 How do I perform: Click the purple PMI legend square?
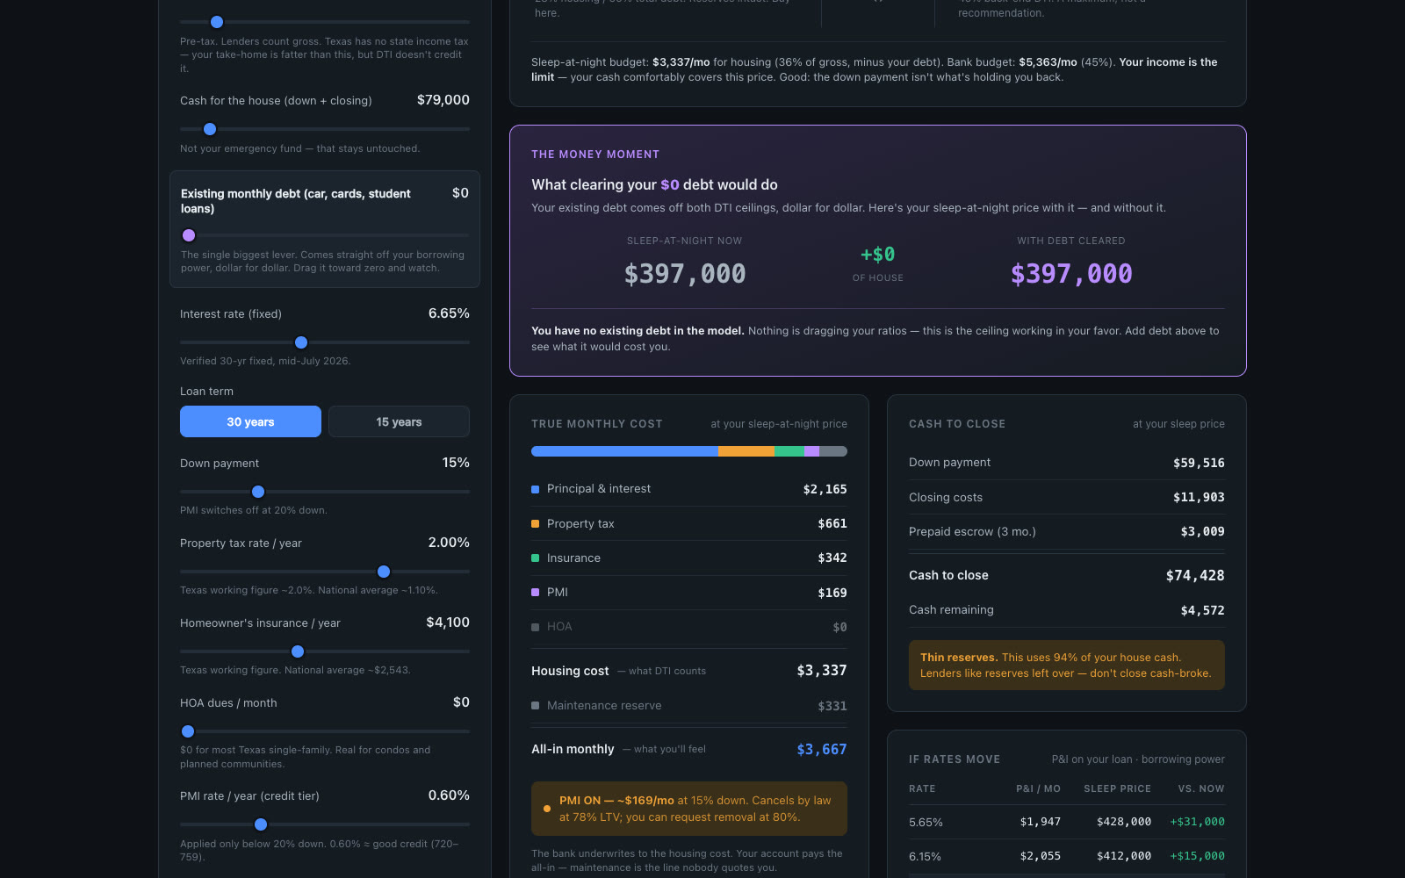[536, 593]
